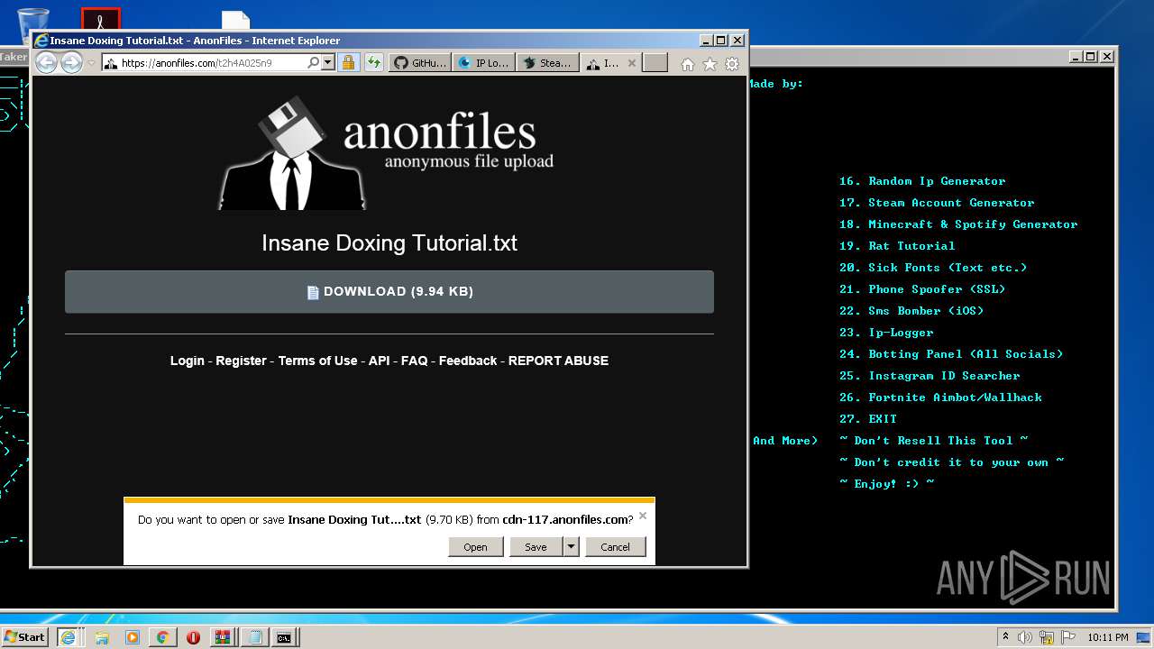
Task: Click the Adobe PDF desktop icon
Action: (x=100, y=19)
